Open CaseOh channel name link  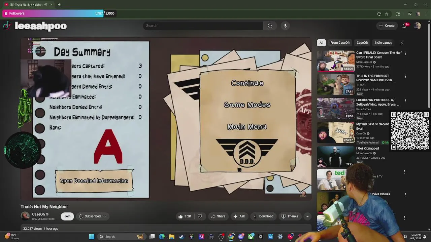click(x=38, y=214)
